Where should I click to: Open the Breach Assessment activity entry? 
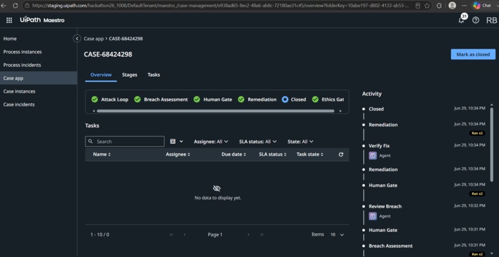pos(391,246)
